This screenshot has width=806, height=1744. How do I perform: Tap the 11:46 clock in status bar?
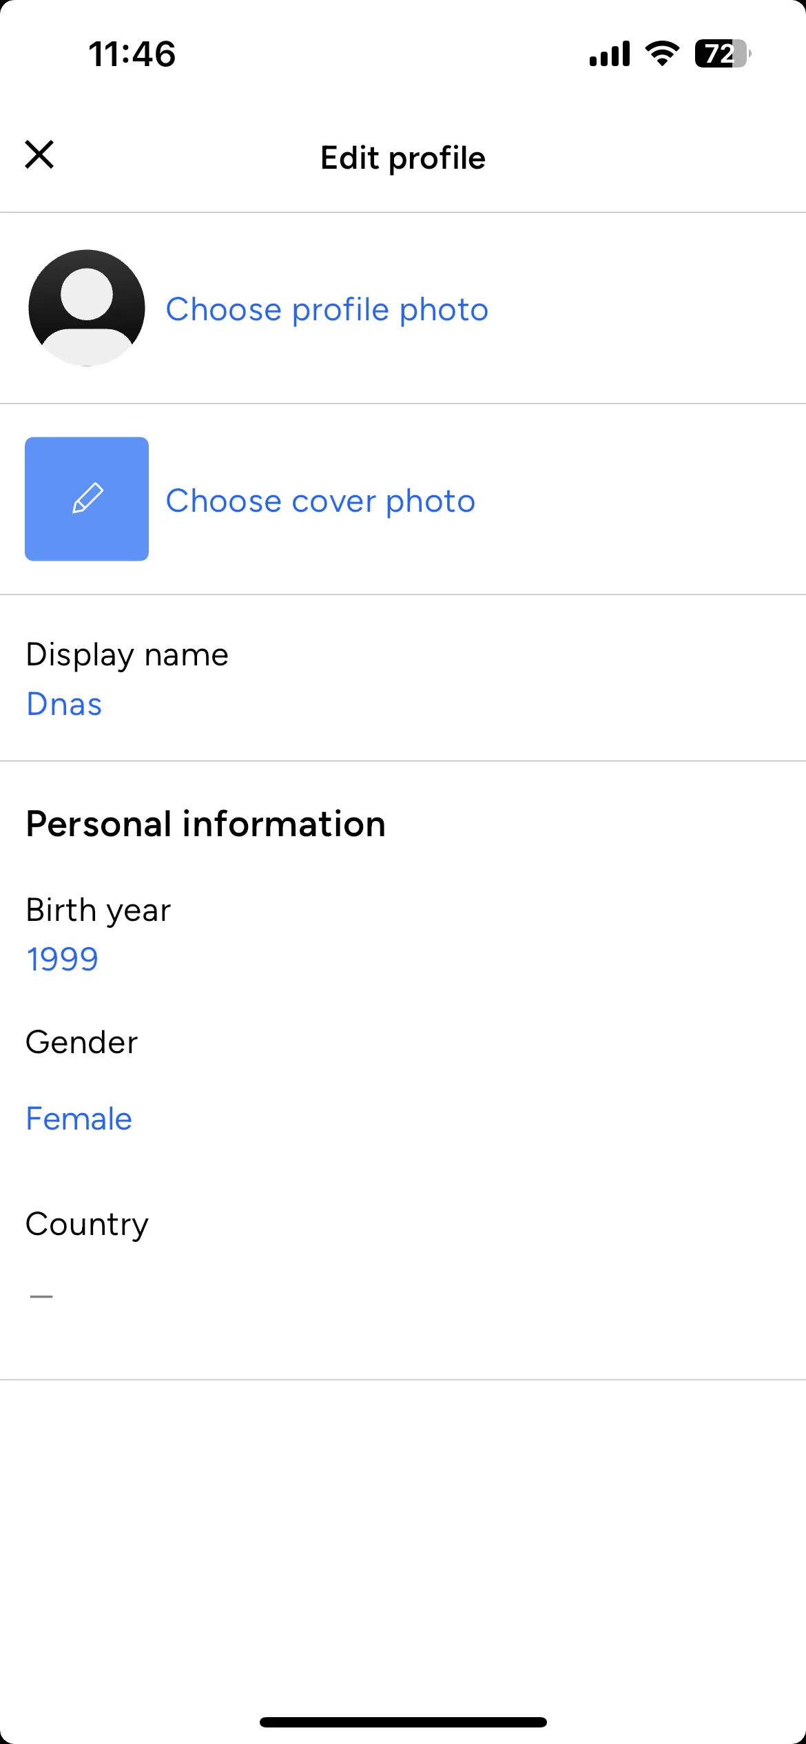[x=132, y=54]
